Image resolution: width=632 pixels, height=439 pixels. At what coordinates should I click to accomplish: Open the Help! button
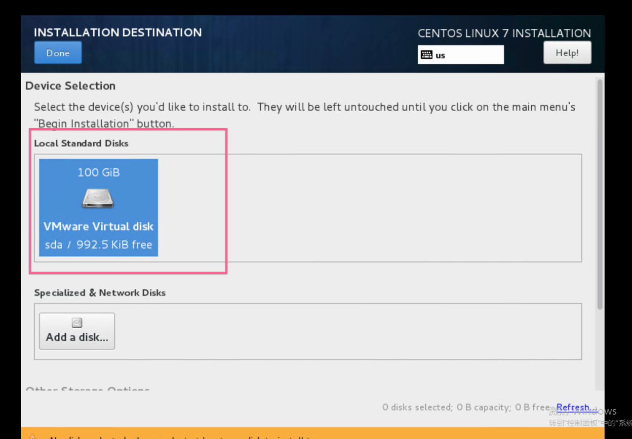coord(567,53)
